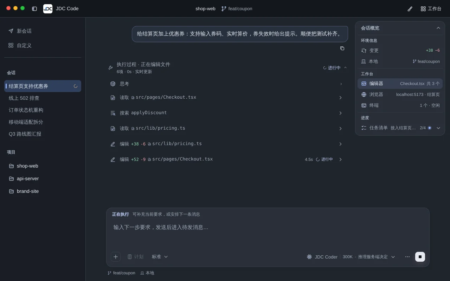This screenshot has height=281, width=450.
Task: Open the brush/theme icon in title bar
Action: (410, 9)
